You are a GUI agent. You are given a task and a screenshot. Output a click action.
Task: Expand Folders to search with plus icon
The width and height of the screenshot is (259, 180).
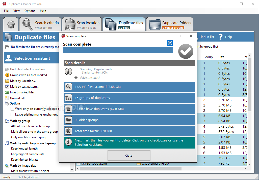click(76, 78)
